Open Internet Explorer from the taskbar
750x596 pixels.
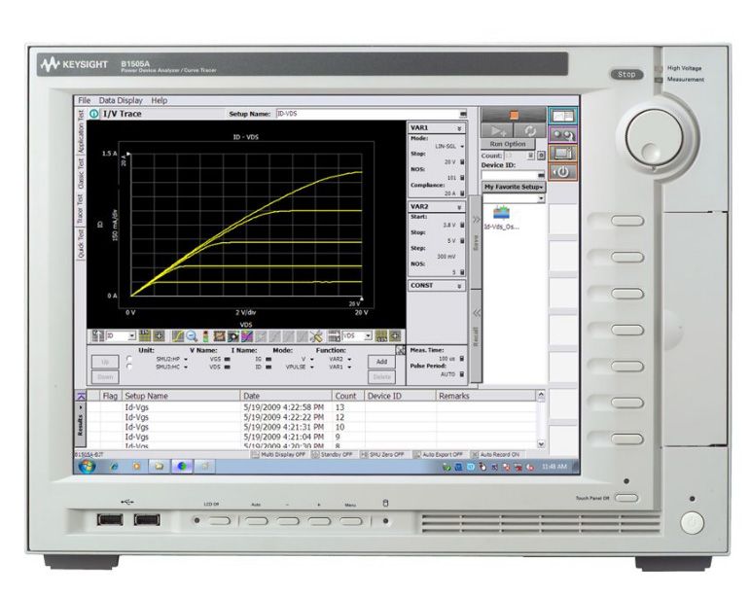click(115, 466)
